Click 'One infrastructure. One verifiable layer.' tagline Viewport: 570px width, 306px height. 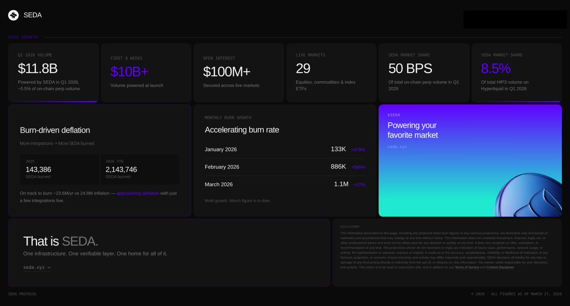pyautogui.click(x=95, y=253)
